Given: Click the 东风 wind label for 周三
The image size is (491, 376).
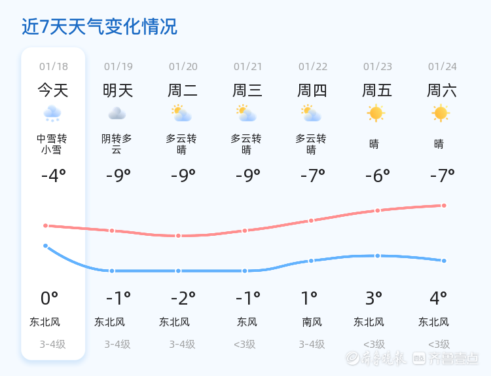Looking at the screenshot, I should pyautogui.click(x=247, y=322).
